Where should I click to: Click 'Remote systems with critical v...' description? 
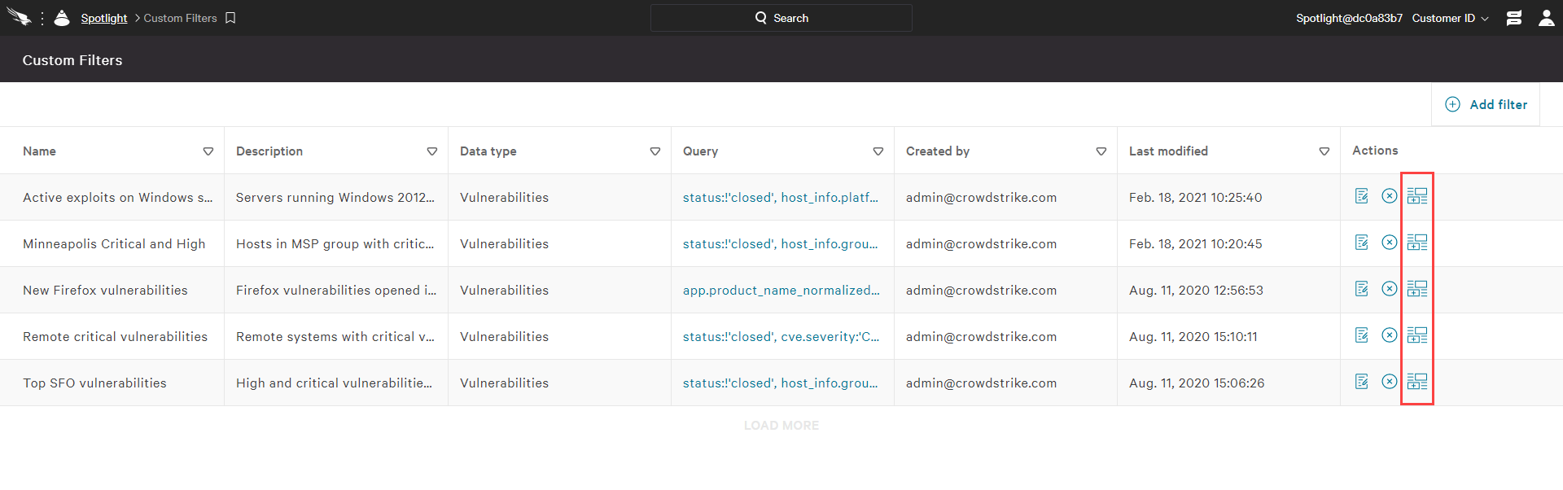point(335,337)
